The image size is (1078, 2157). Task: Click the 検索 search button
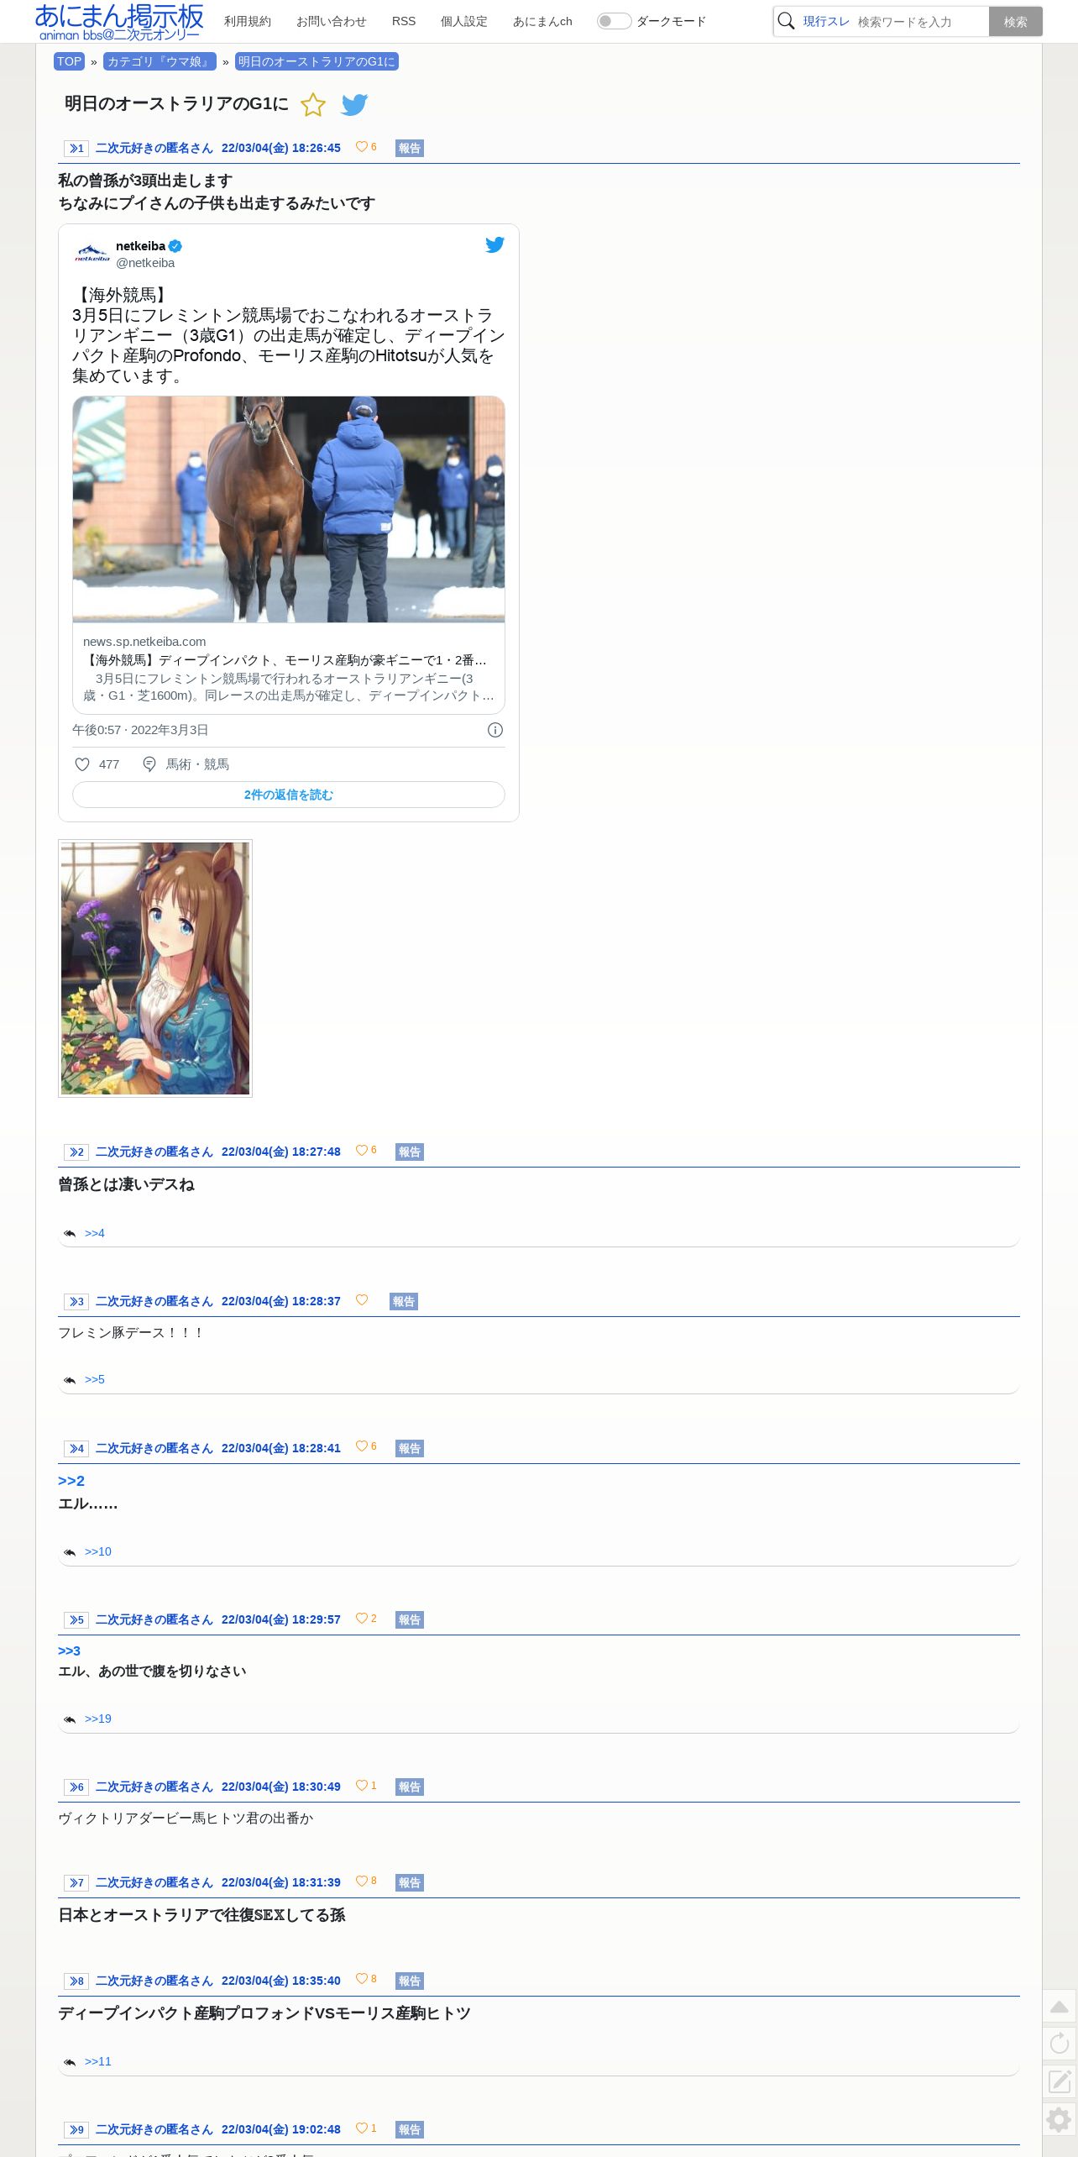click(1016, 22)
